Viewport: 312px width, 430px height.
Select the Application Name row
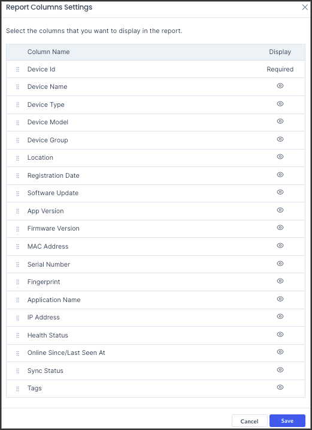tap(156, 300)
